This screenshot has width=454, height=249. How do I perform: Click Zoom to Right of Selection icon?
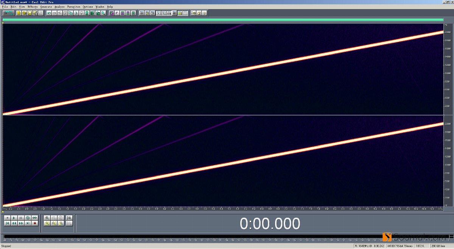tap(61, 223)
